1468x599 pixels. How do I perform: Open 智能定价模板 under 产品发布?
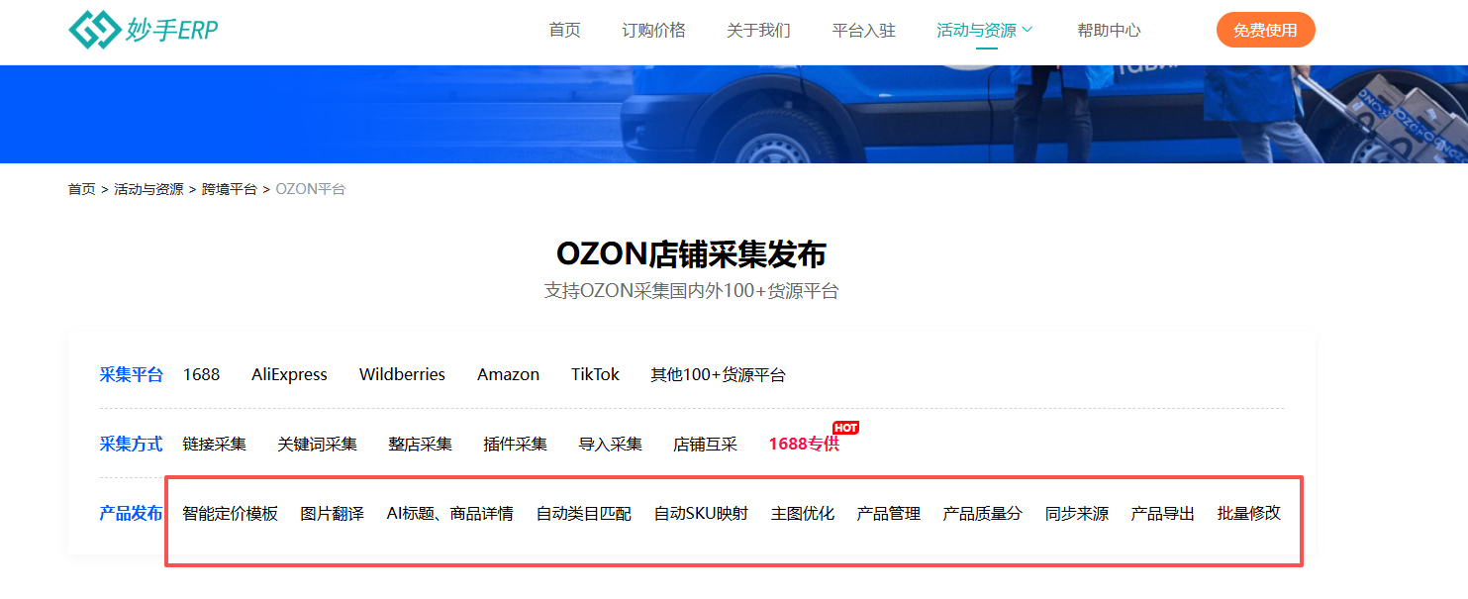coord(230,513)
